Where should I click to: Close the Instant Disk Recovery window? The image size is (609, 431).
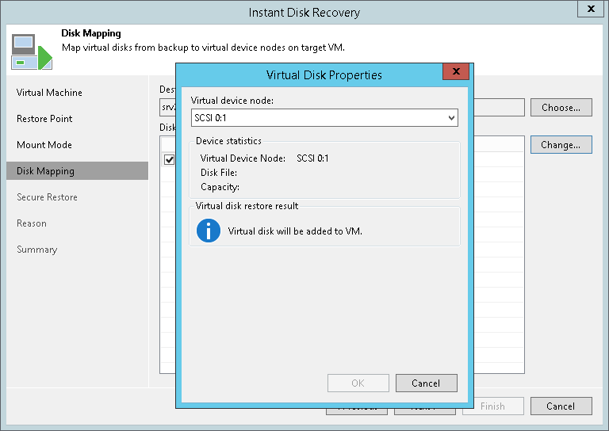(x=591, y=9)
